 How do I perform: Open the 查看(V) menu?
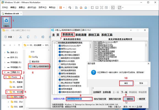click(22, 7)
